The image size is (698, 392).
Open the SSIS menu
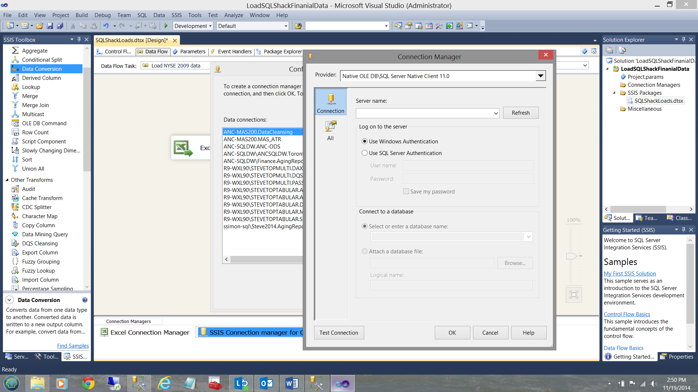176,15
